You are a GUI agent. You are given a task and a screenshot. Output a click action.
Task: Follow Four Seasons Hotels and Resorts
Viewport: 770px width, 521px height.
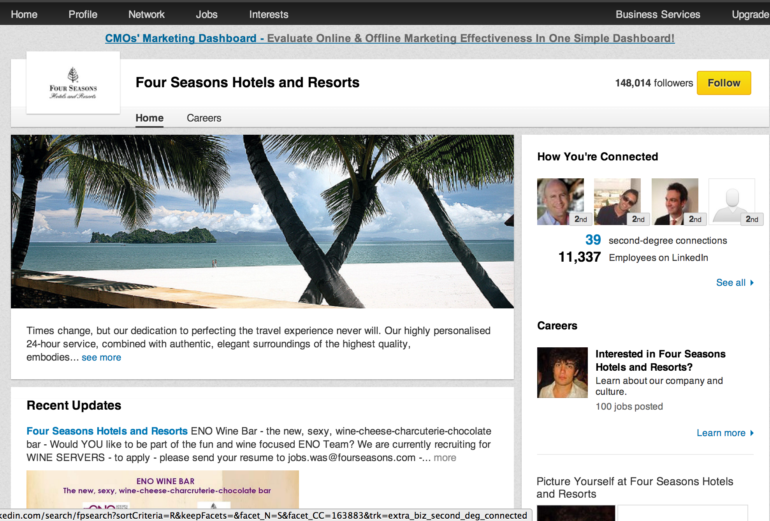pos(724,83)
